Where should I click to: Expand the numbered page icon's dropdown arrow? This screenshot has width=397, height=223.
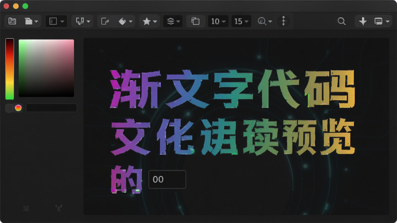point(62,22)
